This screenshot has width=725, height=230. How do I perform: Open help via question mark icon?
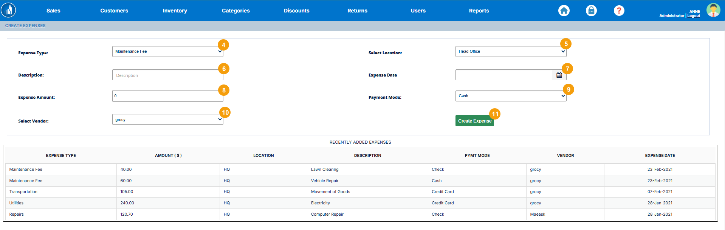pos(619,11)
